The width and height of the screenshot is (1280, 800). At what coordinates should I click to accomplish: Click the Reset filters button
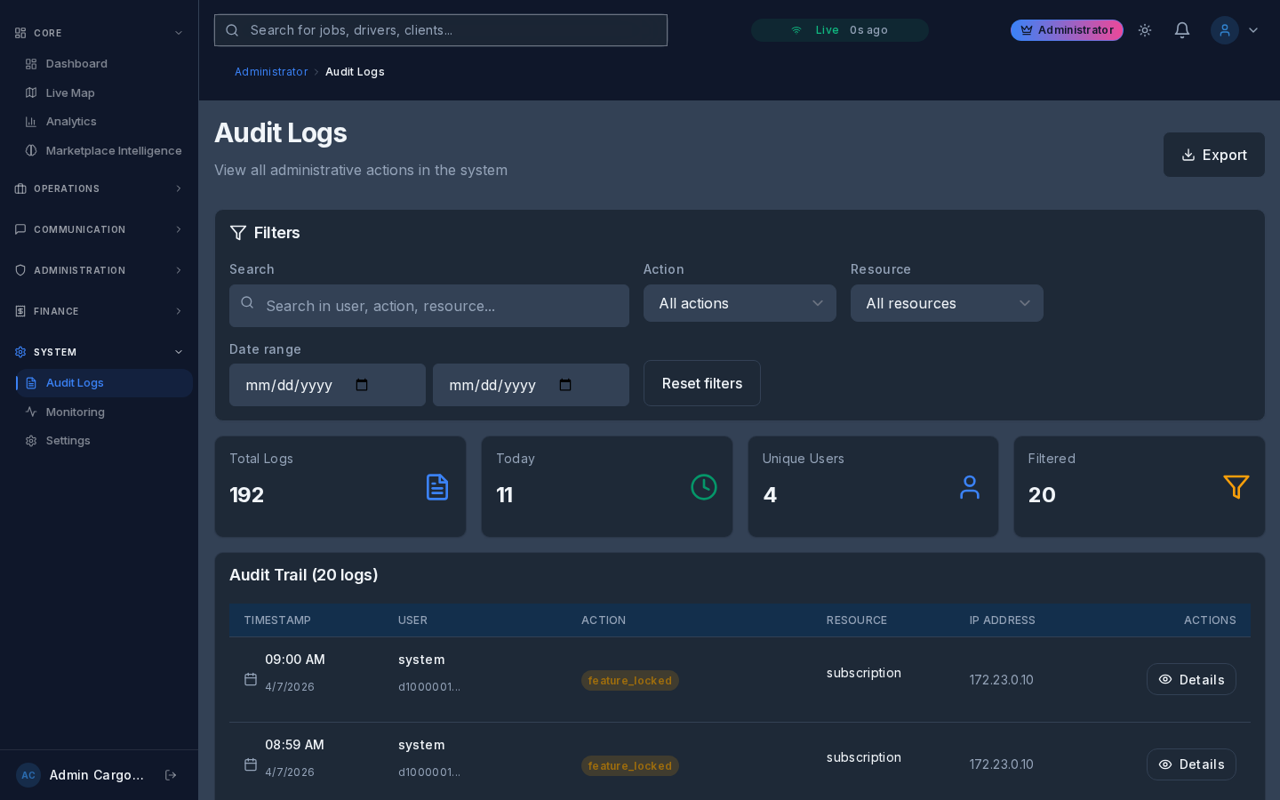click(701, 383)
